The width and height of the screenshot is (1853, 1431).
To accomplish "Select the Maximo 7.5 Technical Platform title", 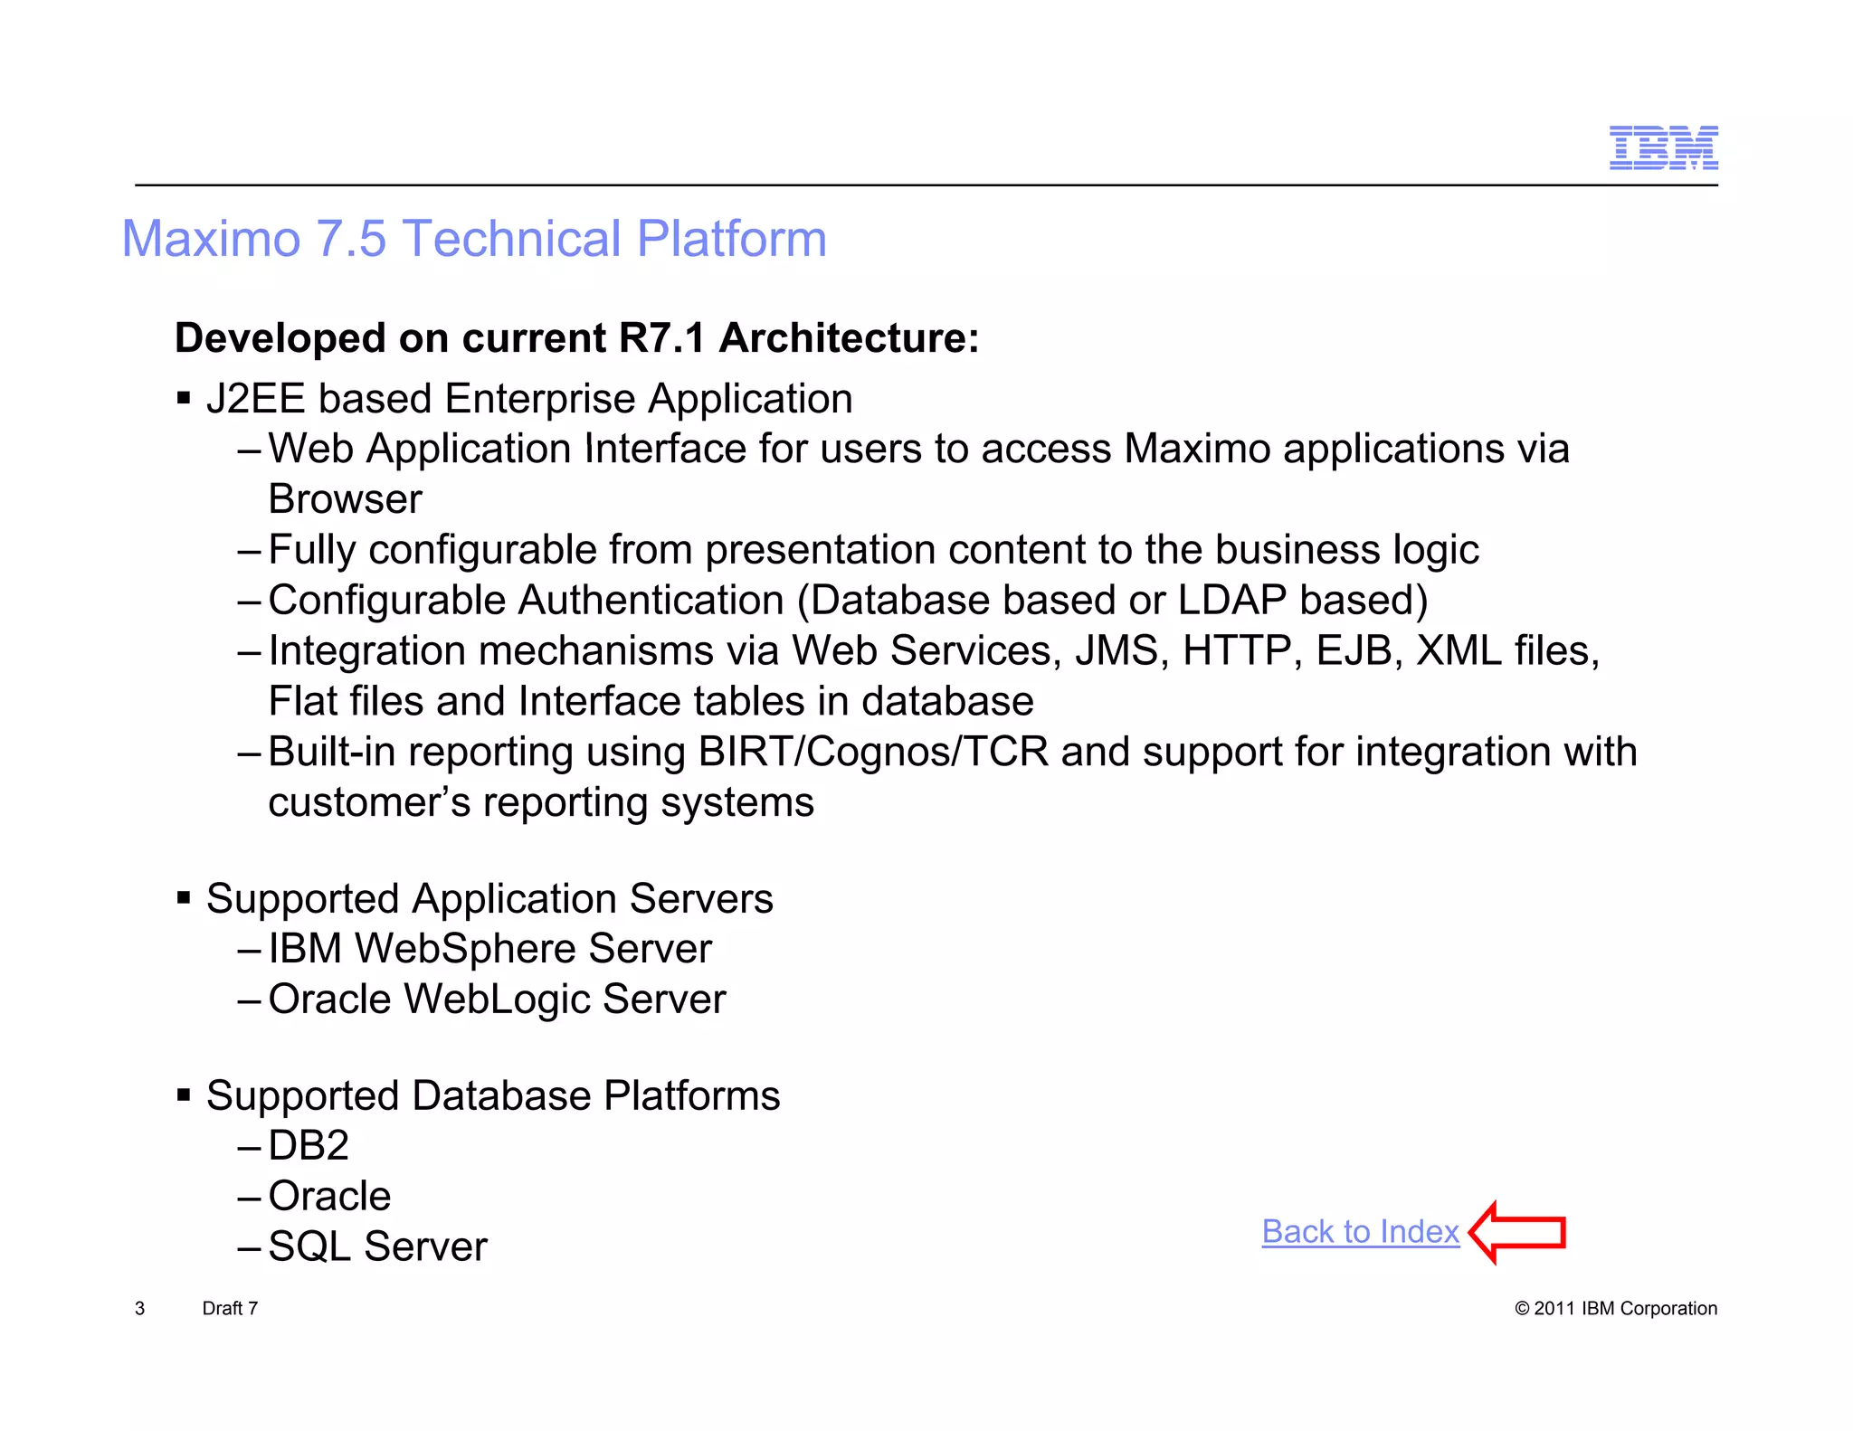I will tap(474, 239).
